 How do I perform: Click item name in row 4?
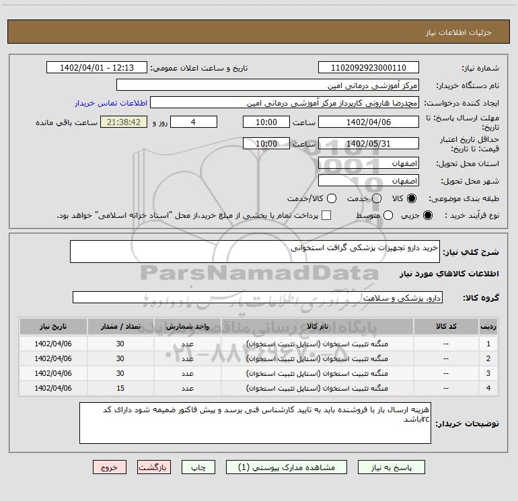(x=317, y=389)
